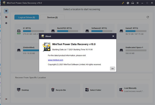Screen dimensions: 155x105
Task: Select the This PC sidebar icon
Action: [6, 11]
